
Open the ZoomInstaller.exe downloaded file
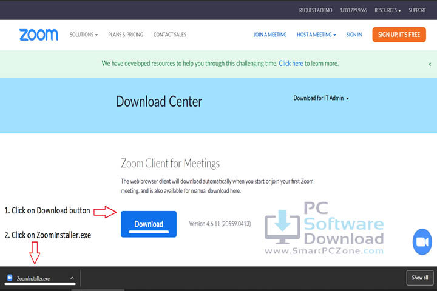[33, 278]
